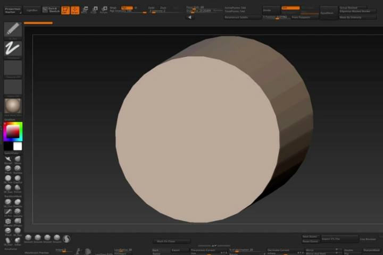The width and height of the screenshot is (383, 255).
Task: Select the Scale transform icon
Action: pyautogui.click(x=94, y=10)
